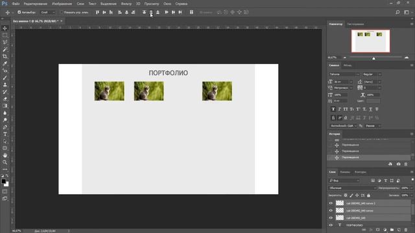Viewport: 415px width, 233px height.
Task: Click the Navigator zoom slider handle
Action: (373, 58)
